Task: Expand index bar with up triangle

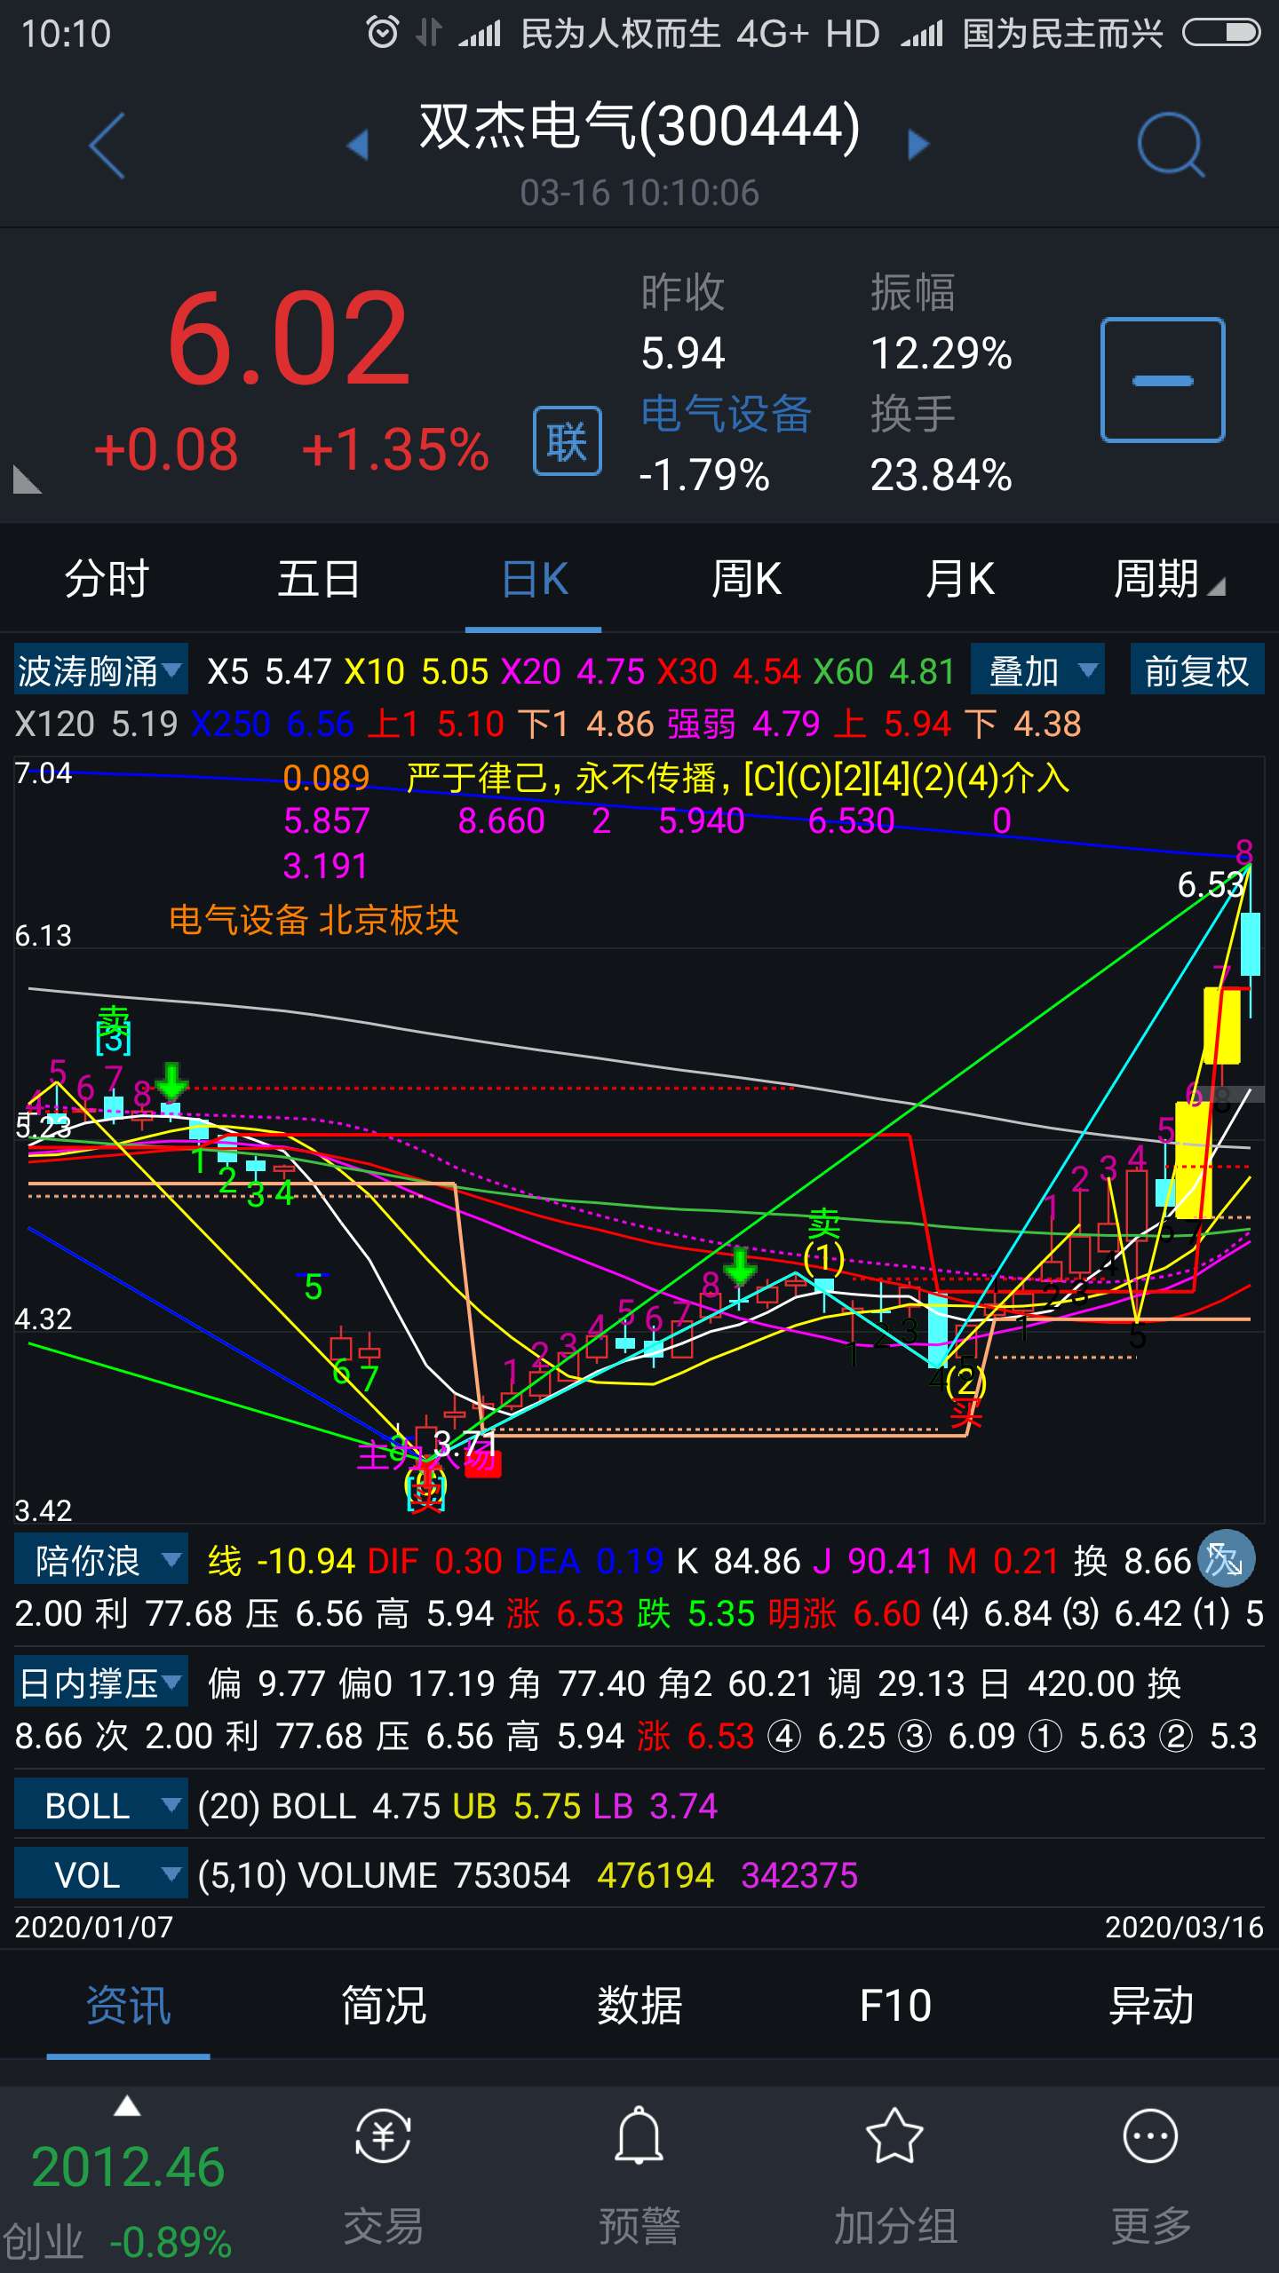Action: coord(127,2106)
